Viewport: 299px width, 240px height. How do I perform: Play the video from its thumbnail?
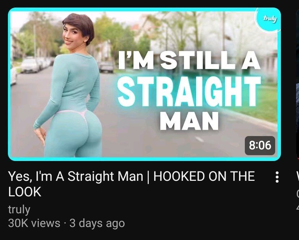(144, 84)
